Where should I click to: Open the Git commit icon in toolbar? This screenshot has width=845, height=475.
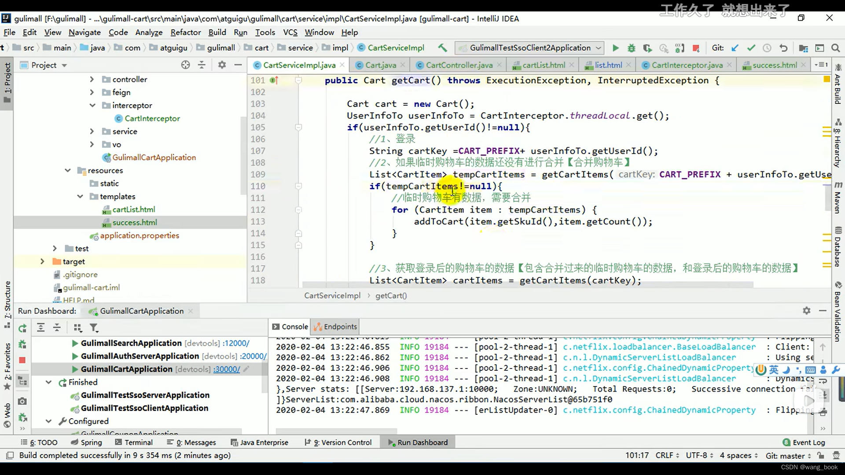click(x=752, y=47)
